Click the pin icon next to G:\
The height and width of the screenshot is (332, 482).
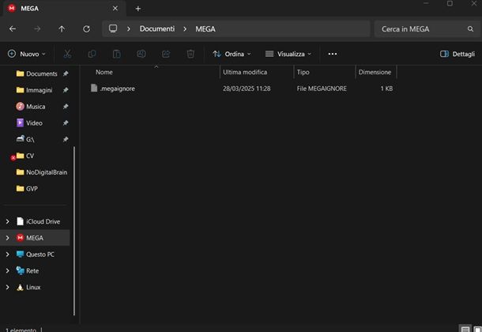66,139
